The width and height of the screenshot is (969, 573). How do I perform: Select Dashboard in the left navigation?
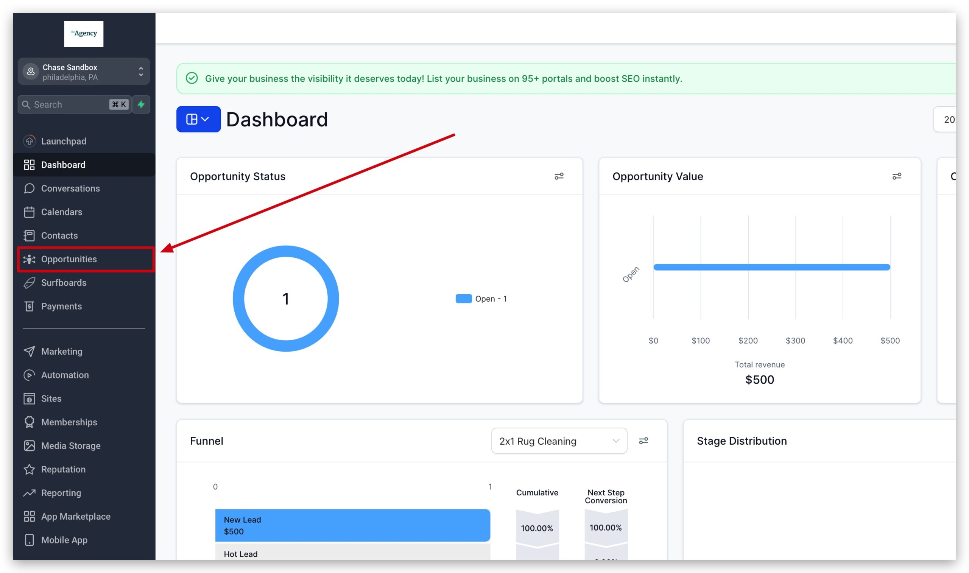63,165
